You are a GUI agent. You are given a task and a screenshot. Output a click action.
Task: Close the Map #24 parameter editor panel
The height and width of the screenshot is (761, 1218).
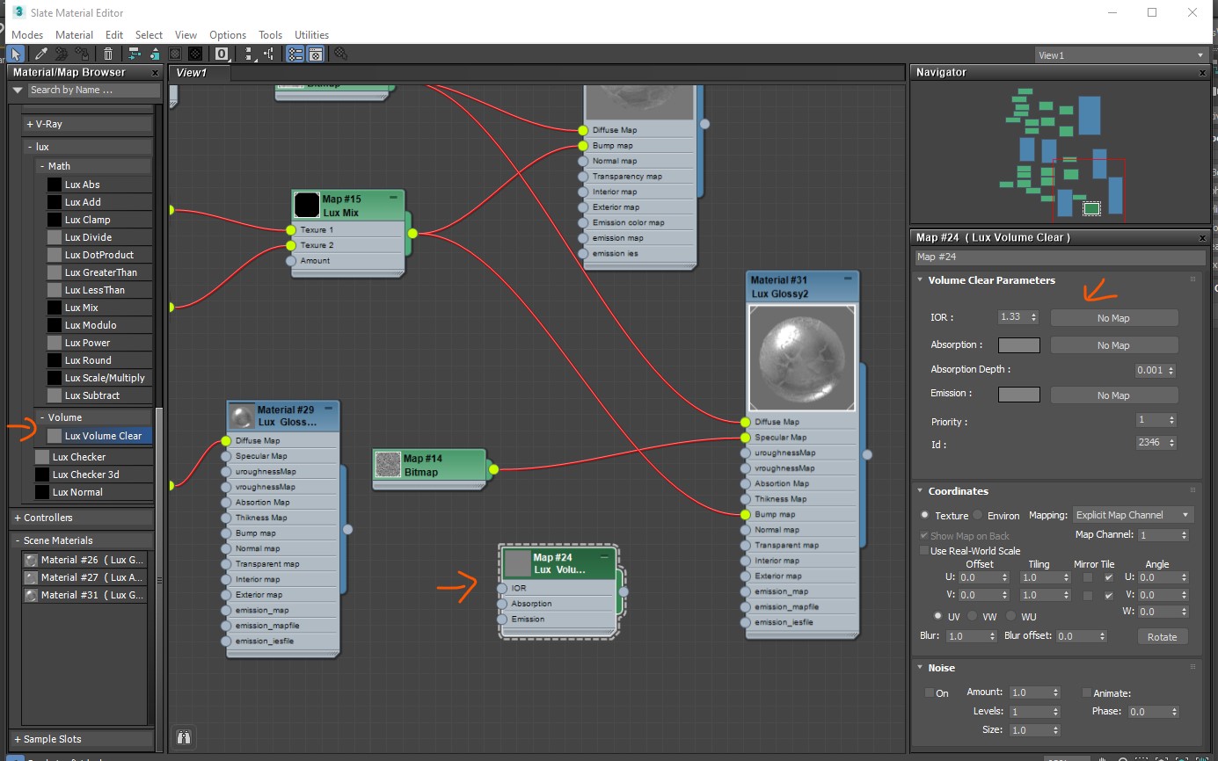(x=1203, y=238)
